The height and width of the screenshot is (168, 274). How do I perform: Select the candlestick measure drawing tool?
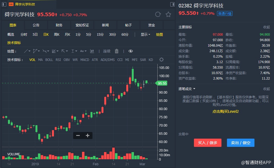(x=92, y=51)
